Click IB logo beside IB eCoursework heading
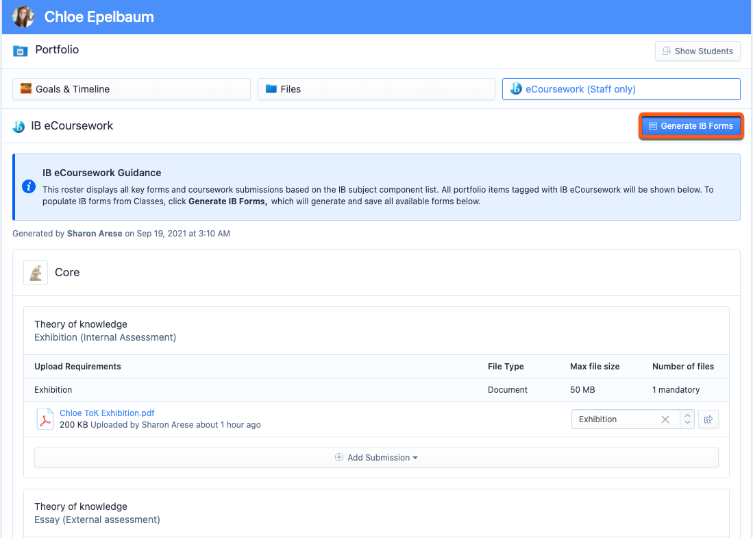Screen dimensions: 753x538 click(18, 126)
